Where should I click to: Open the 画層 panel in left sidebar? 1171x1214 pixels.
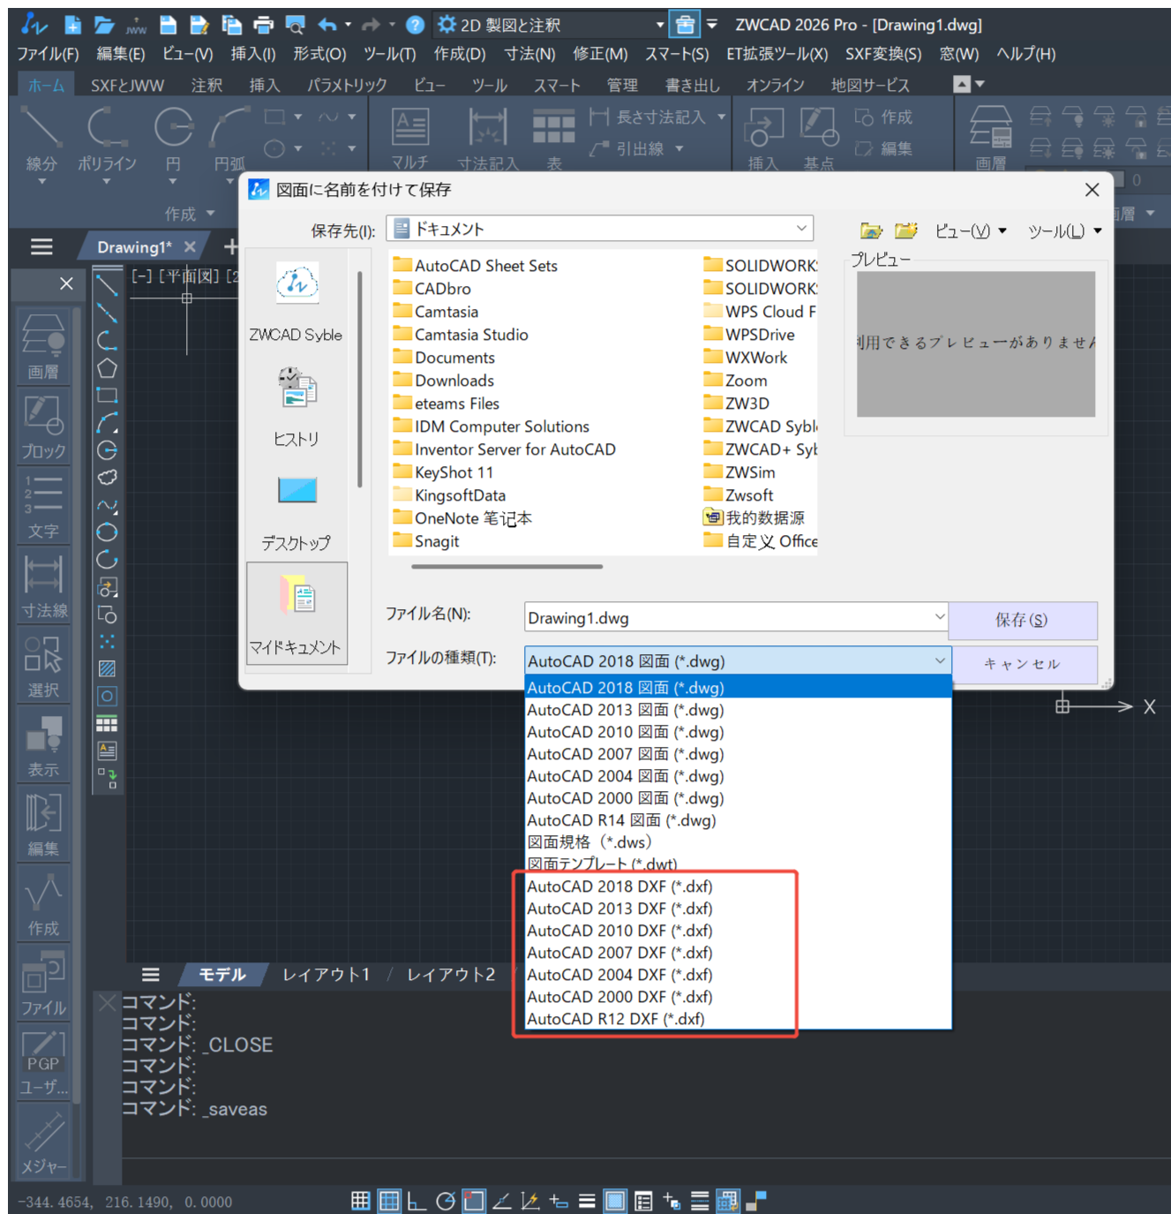point(43,346)
